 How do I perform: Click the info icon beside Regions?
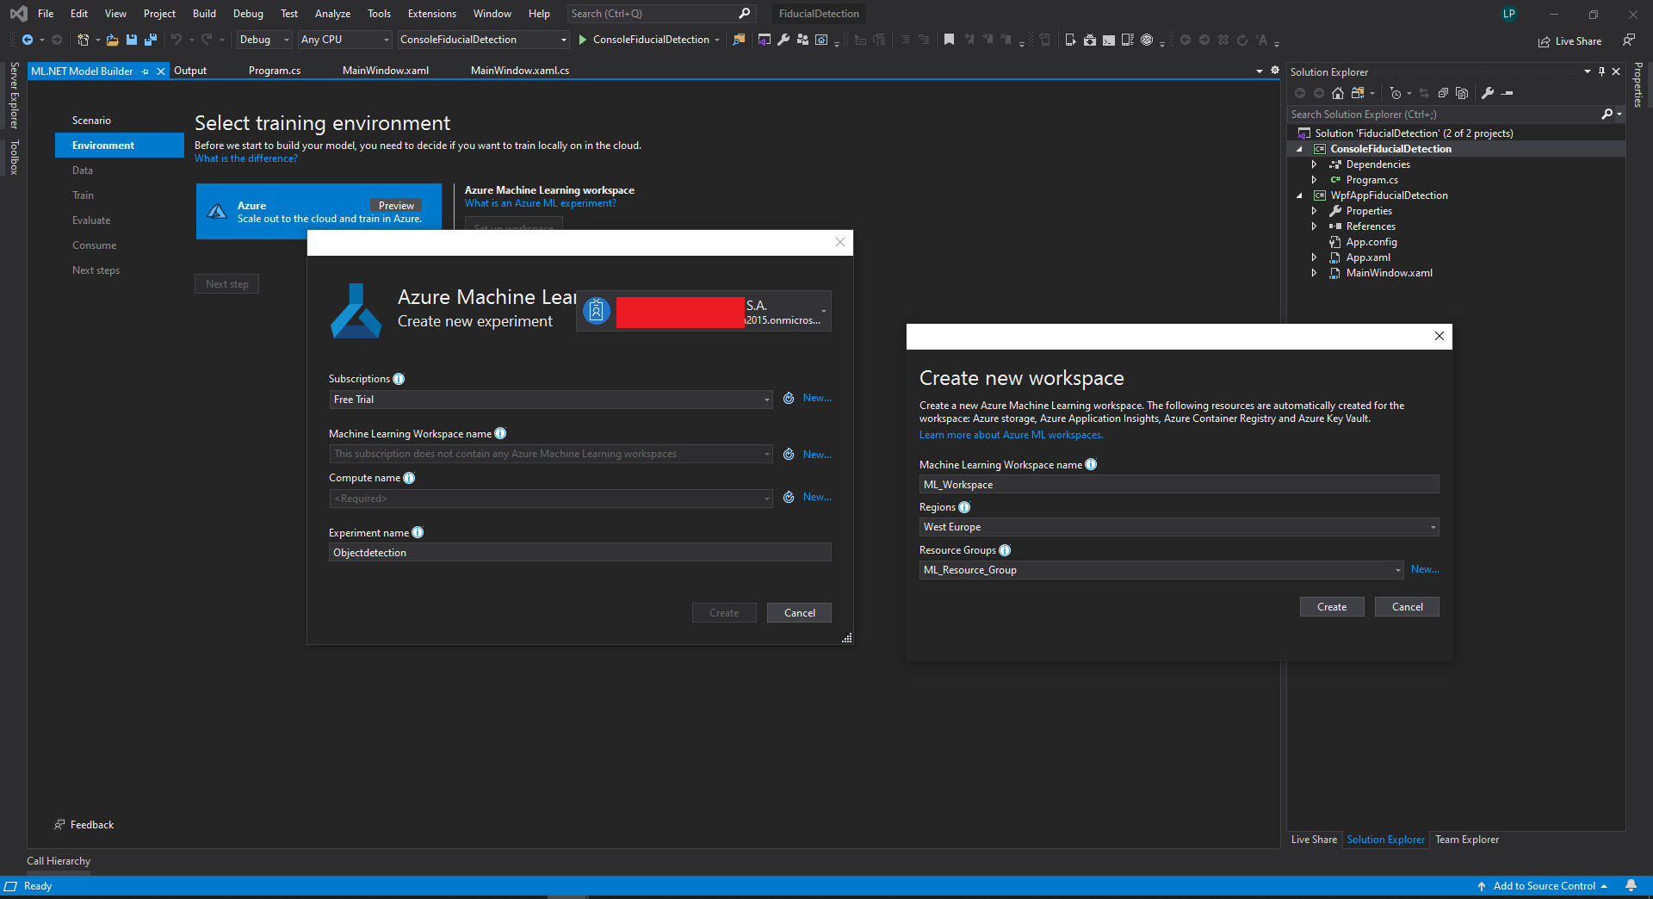pyautogui.click(x=964, y=507)
